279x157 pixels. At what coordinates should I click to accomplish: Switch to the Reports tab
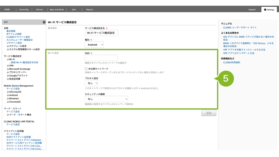point(90,10)
